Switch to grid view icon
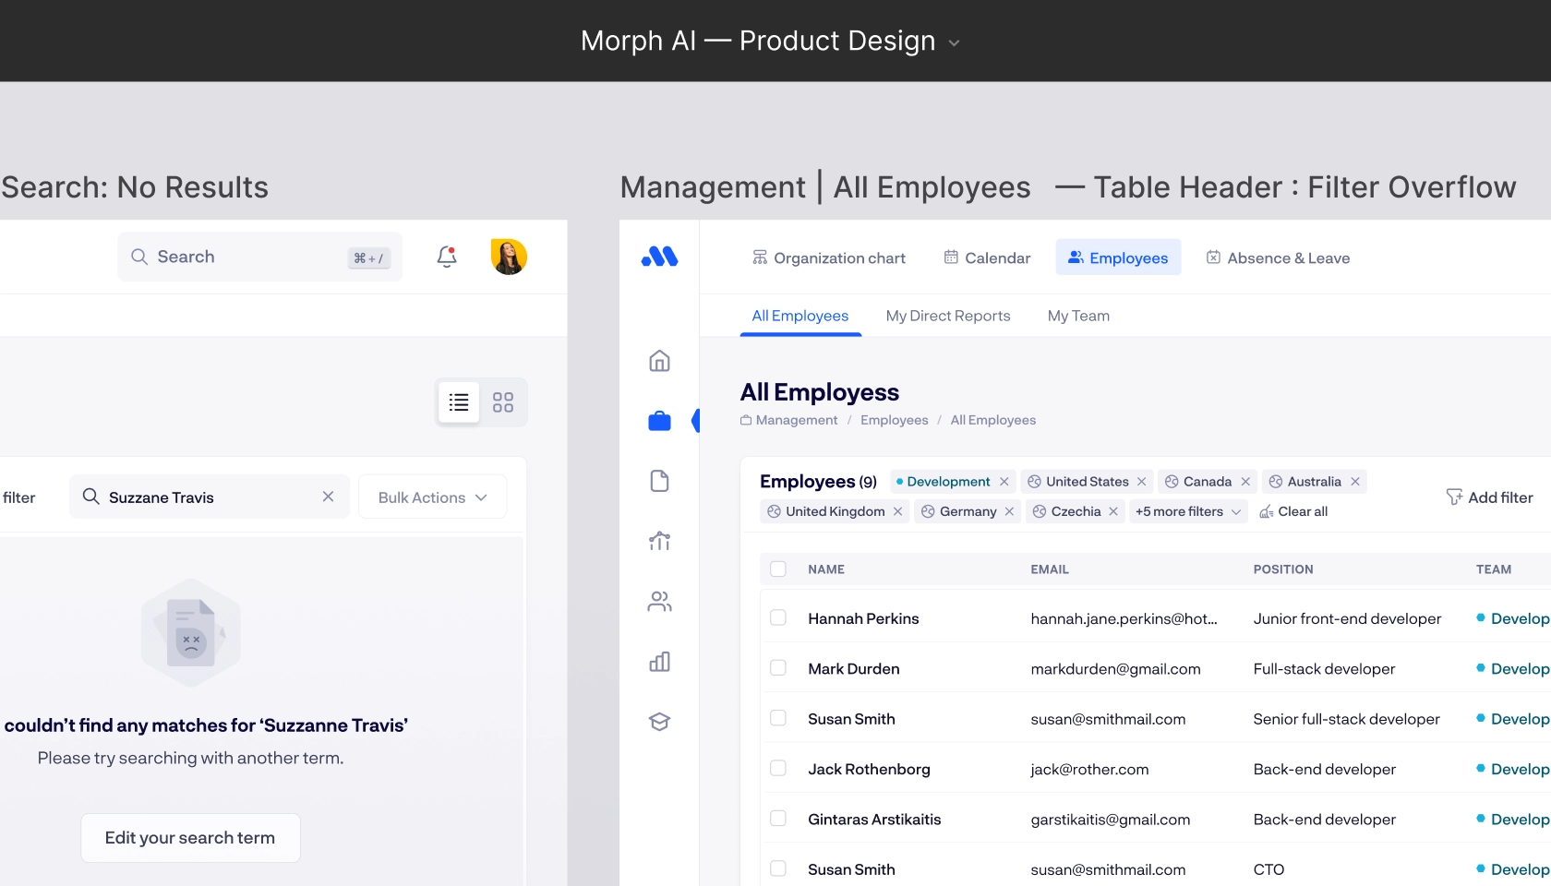The image size is (1551, 886). [x=503, y=402]
